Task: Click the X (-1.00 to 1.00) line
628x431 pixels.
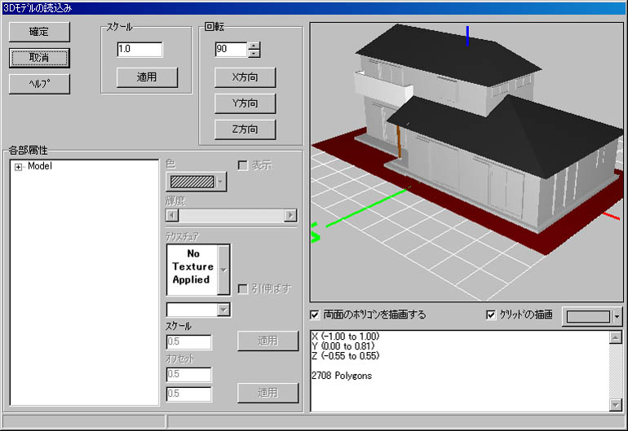Action: (x=345, y=336)
